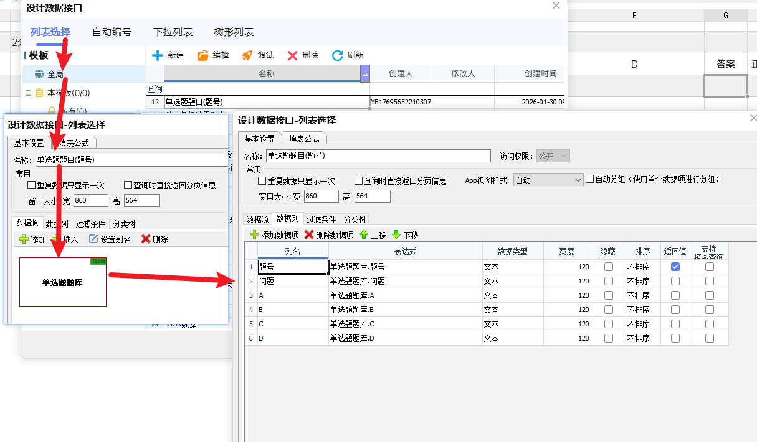Click 不排序 sort cell in 题号 row
This screenshot has height=442, width=757.
pyautogui.click(x=644, y=267)
